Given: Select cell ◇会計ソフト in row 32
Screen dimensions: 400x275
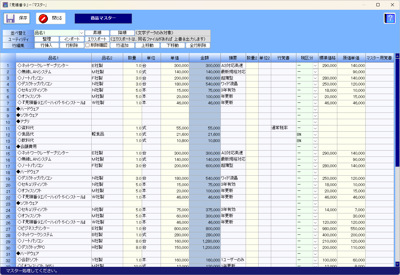Looking at the screenshot, I should coord(54,260).
